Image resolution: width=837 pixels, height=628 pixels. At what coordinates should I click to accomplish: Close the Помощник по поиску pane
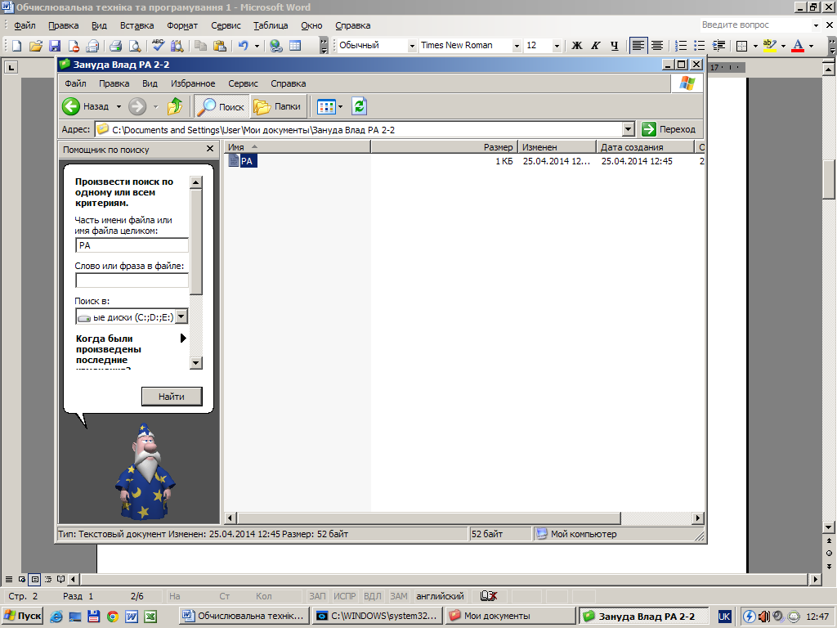[210, 149]
